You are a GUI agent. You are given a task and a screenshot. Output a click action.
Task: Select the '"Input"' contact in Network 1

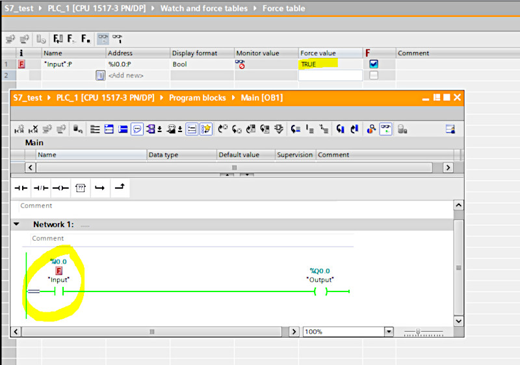tap(58, 291)
